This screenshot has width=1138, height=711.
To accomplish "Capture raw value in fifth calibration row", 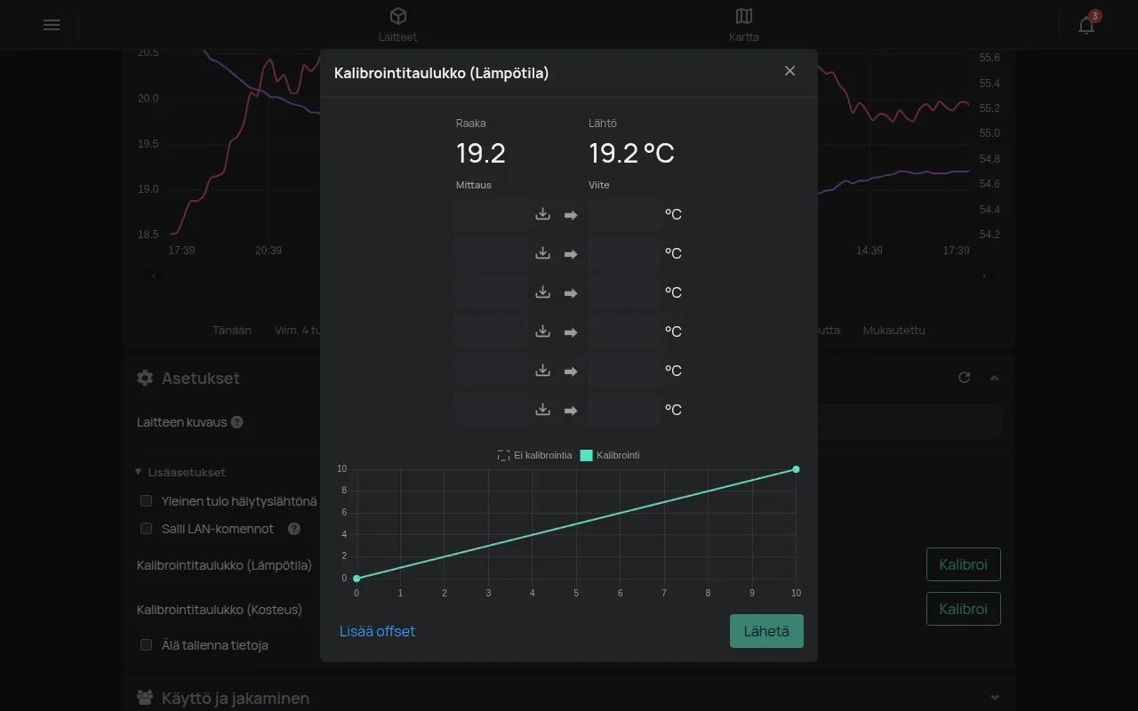I will tap(543, 371).
